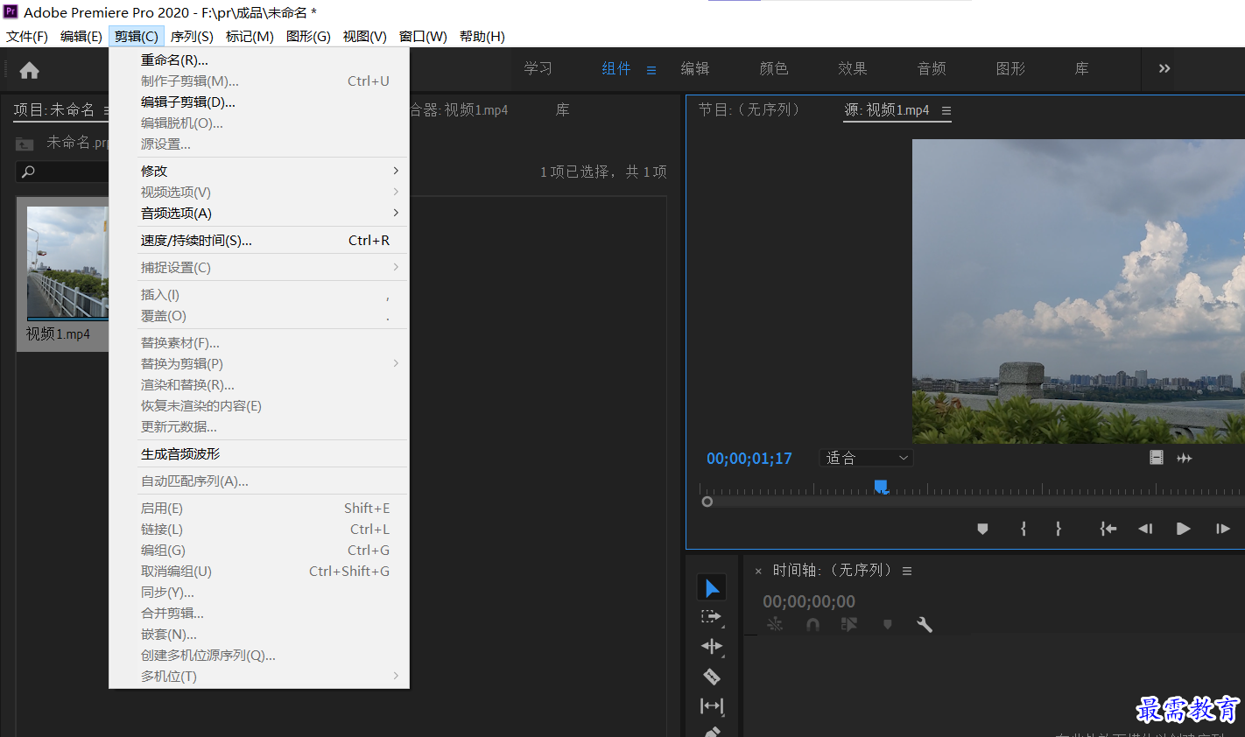This screenshot has width=1245, height=737.
Task: Go to In point in source monitor
Action: [x=1108, y=529]
